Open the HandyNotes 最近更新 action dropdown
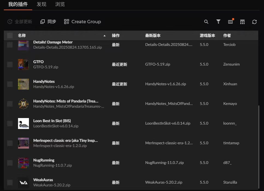Screen dimensions: 264x191 [119, 84]
